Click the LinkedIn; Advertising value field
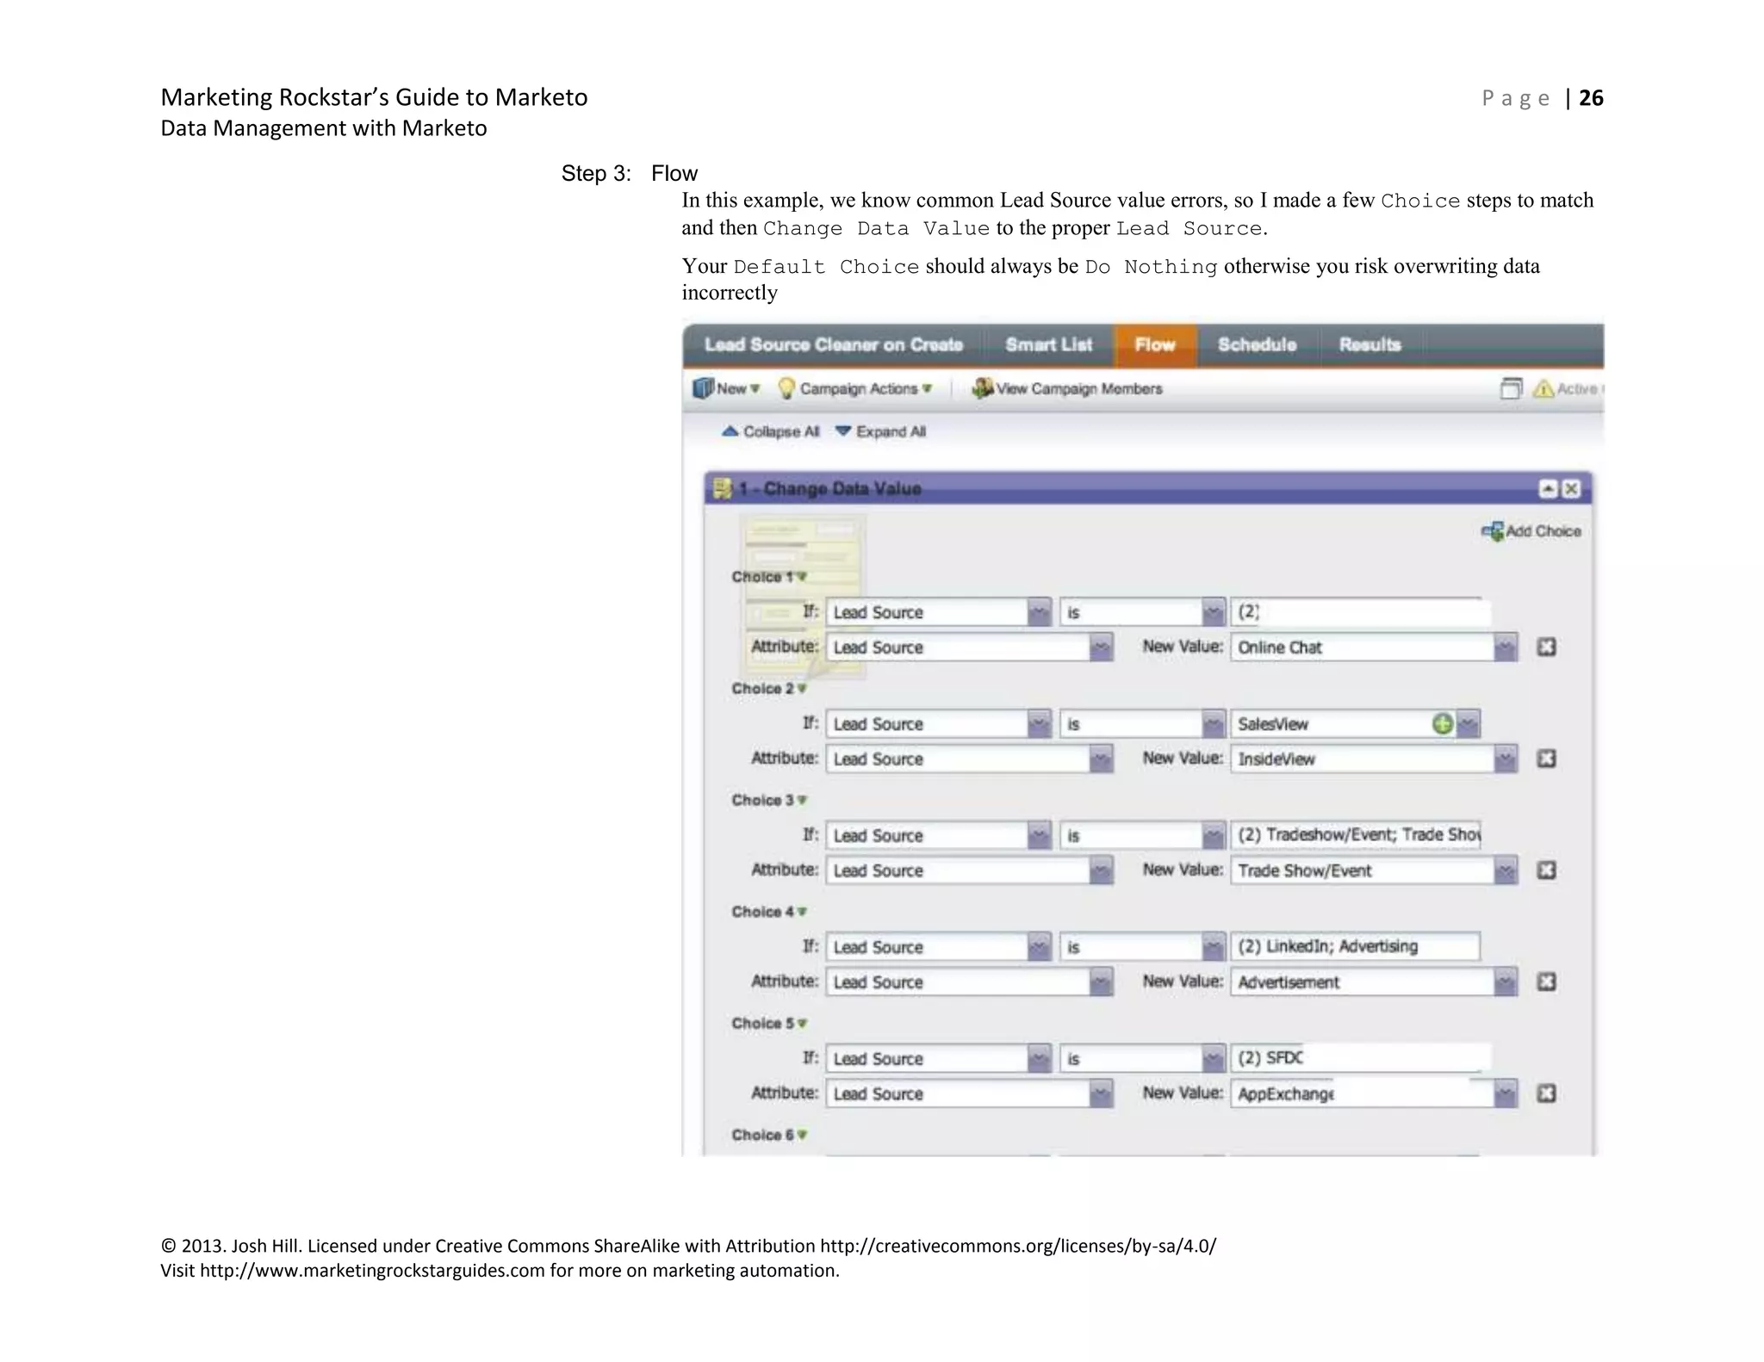This screenshot has height=1362, width=1764. point(1356,946)
